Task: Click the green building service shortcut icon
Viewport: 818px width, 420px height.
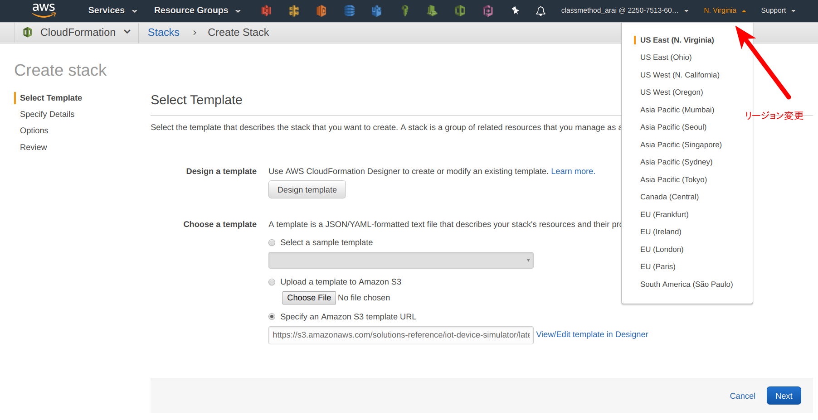Action: (431, 10)
